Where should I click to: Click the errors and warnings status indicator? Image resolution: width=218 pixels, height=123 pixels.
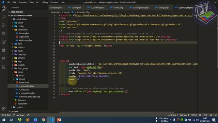coord(6,115)
